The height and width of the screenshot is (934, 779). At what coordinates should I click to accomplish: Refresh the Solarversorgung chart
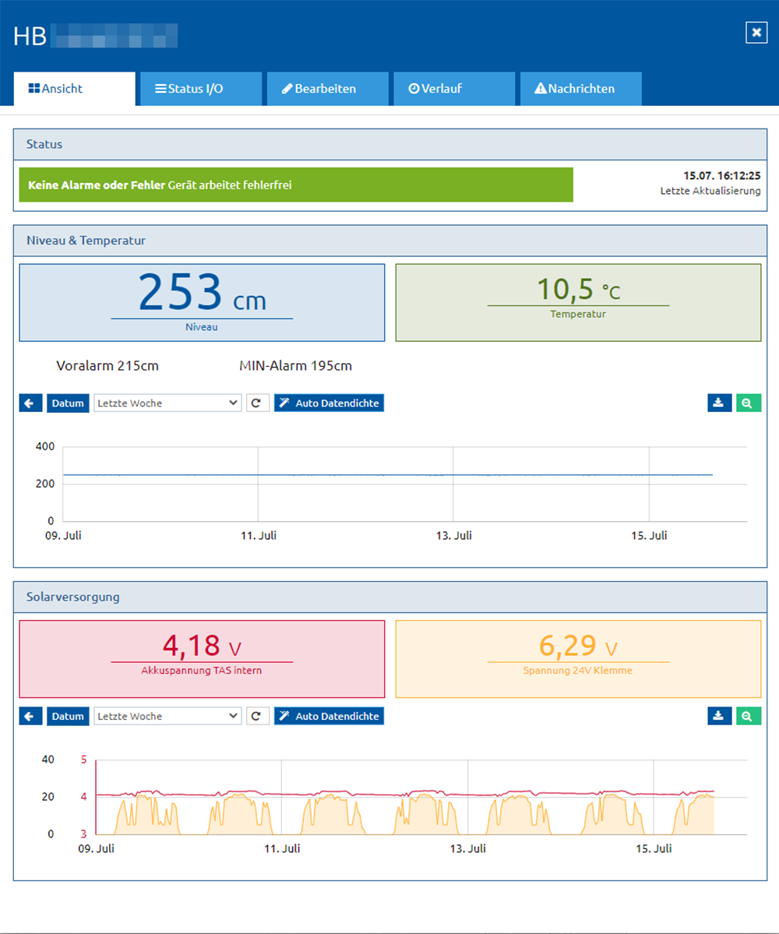(x=257, y=716)
